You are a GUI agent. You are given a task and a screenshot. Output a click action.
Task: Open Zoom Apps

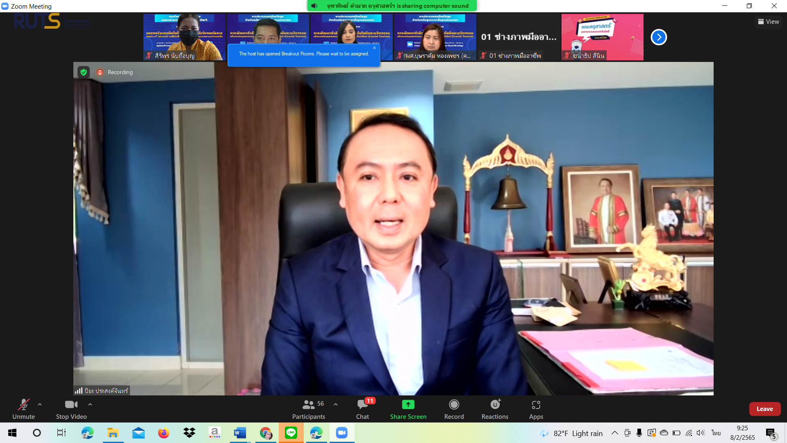pyautogui.click(x=536, y=409)
